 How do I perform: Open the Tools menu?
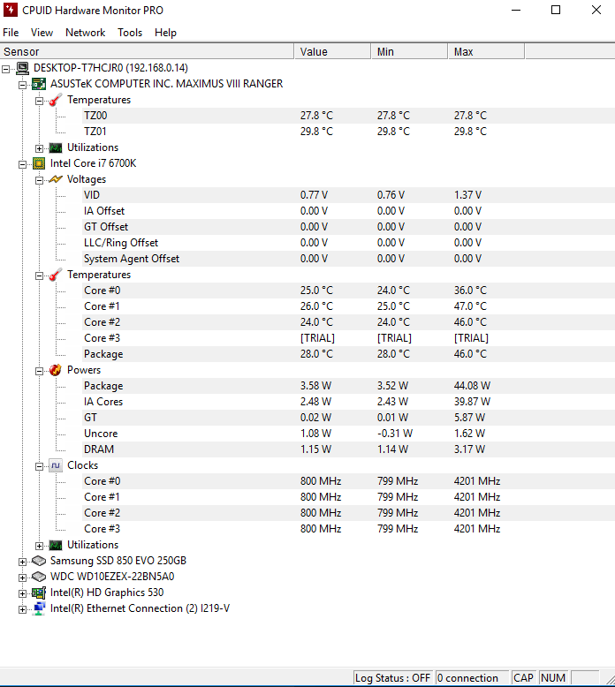(130, 33)
